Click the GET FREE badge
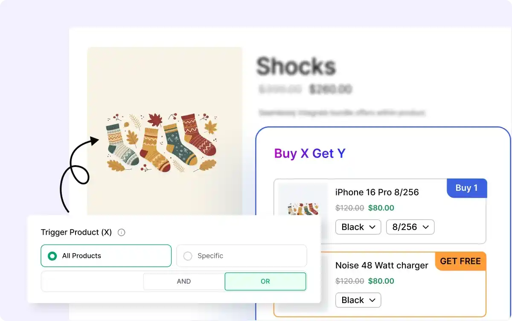This screenshot has height=321, width=512. click(x=460, y=261)
